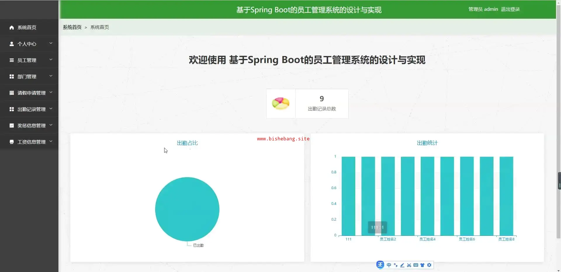This screenshot has width=561, height=272.
Task: Open 系统首页 in the sidebar
Action: 29,27
